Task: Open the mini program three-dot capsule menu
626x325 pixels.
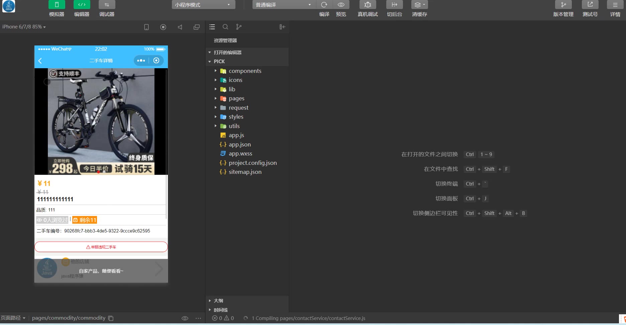Action: [141, 61]
